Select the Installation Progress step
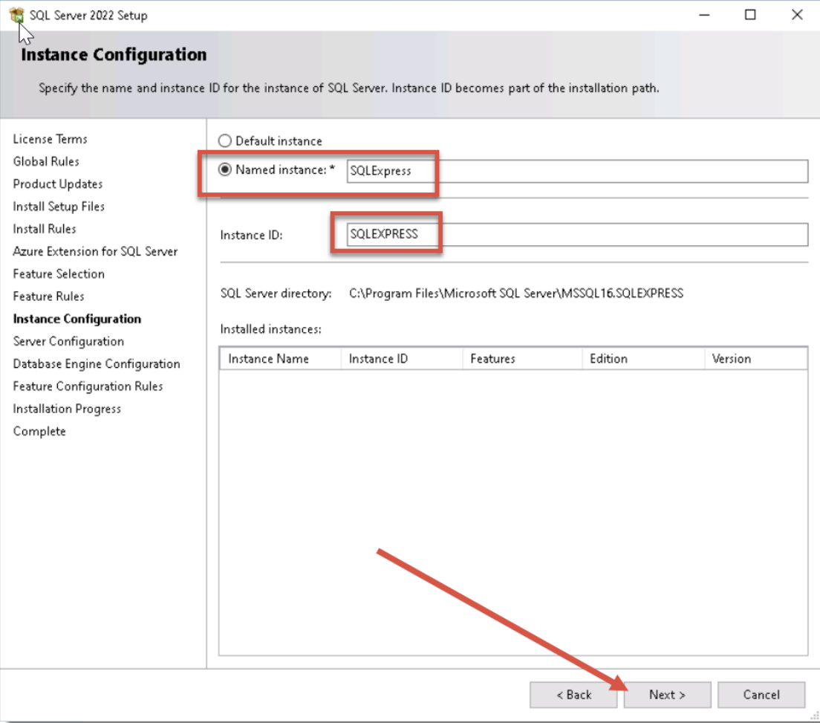Viewport: 820px width, 723px height. point(67,409)
